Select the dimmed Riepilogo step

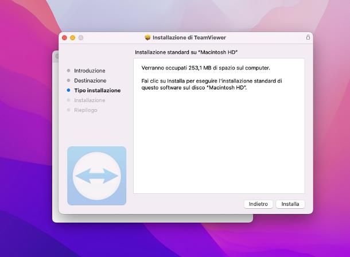pyautogui.click(x=85, y=110)
